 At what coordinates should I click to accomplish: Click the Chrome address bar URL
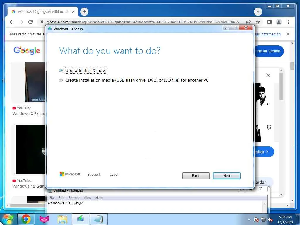[144, 22]
